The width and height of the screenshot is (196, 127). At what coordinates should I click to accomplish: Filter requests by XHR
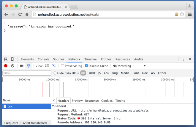pyautogui.click(x=92, y=73)
